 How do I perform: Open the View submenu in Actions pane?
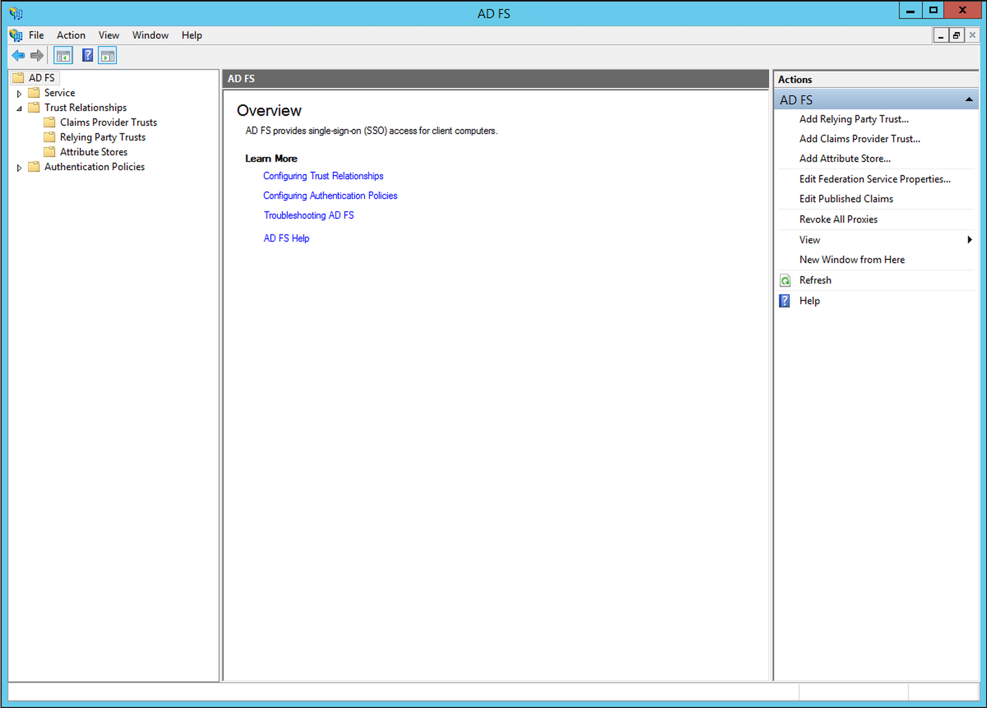click(x=809, y=240)
